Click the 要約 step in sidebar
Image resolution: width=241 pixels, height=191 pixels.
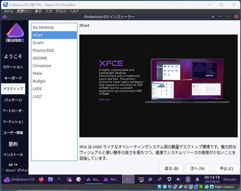coord(13,144)
